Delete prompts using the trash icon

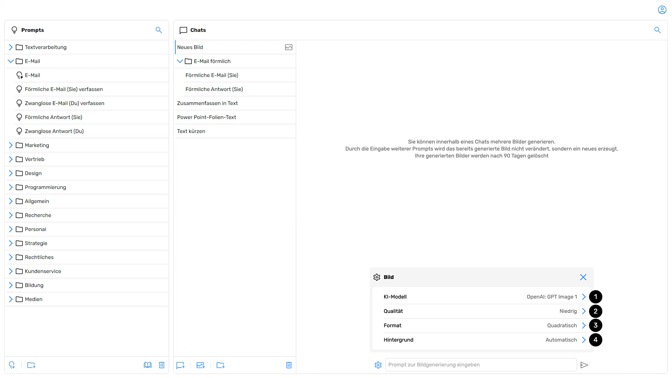pos(162,365)
